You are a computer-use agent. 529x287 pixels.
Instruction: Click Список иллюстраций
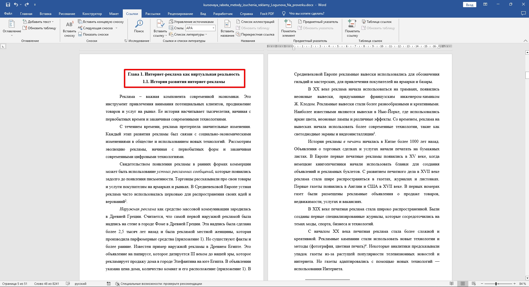pos(255,22)
